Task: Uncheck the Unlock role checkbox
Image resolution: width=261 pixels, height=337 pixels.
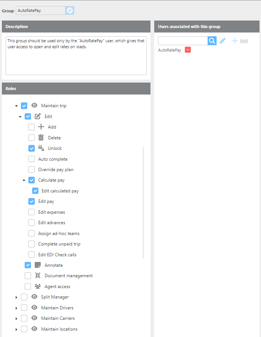Action: 32,148
